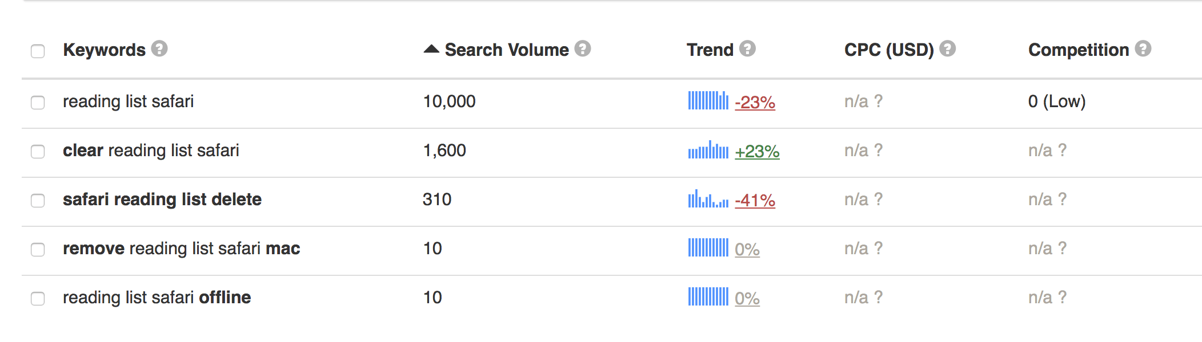Select checkbox for 'clear reading list safari'
Screen dimensions: 1202x342
[x=38, y=152]
